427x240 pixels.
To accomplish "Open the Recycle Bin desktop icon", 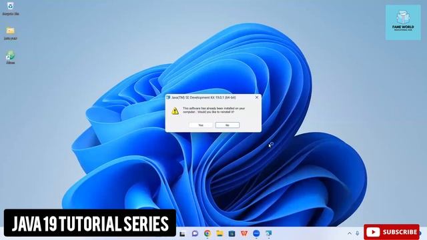I will pyautogui.click(x=11, y=9).
